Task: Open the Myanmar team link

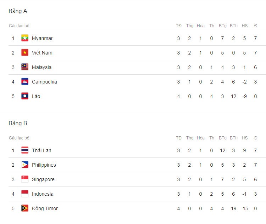Action: pos(42,39)
